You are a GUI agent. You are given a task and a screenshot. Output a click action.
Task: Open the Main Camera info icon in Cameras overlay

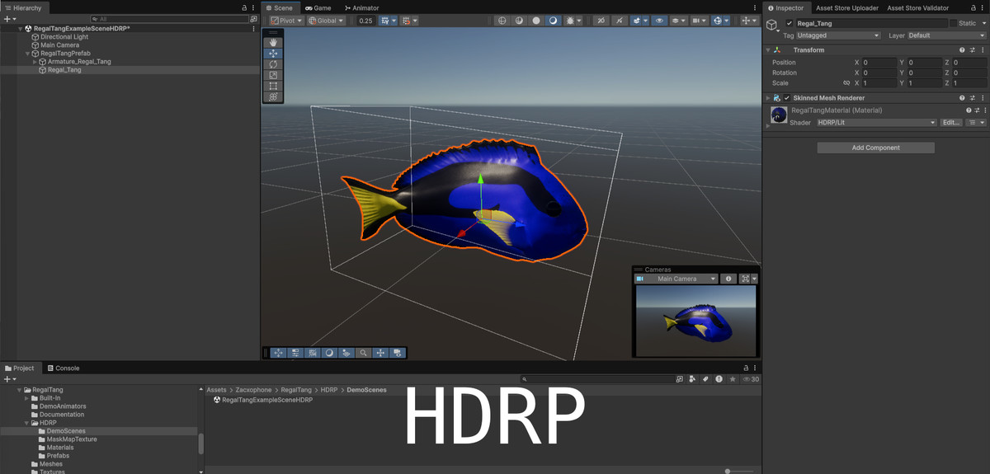tap(728, 279)
